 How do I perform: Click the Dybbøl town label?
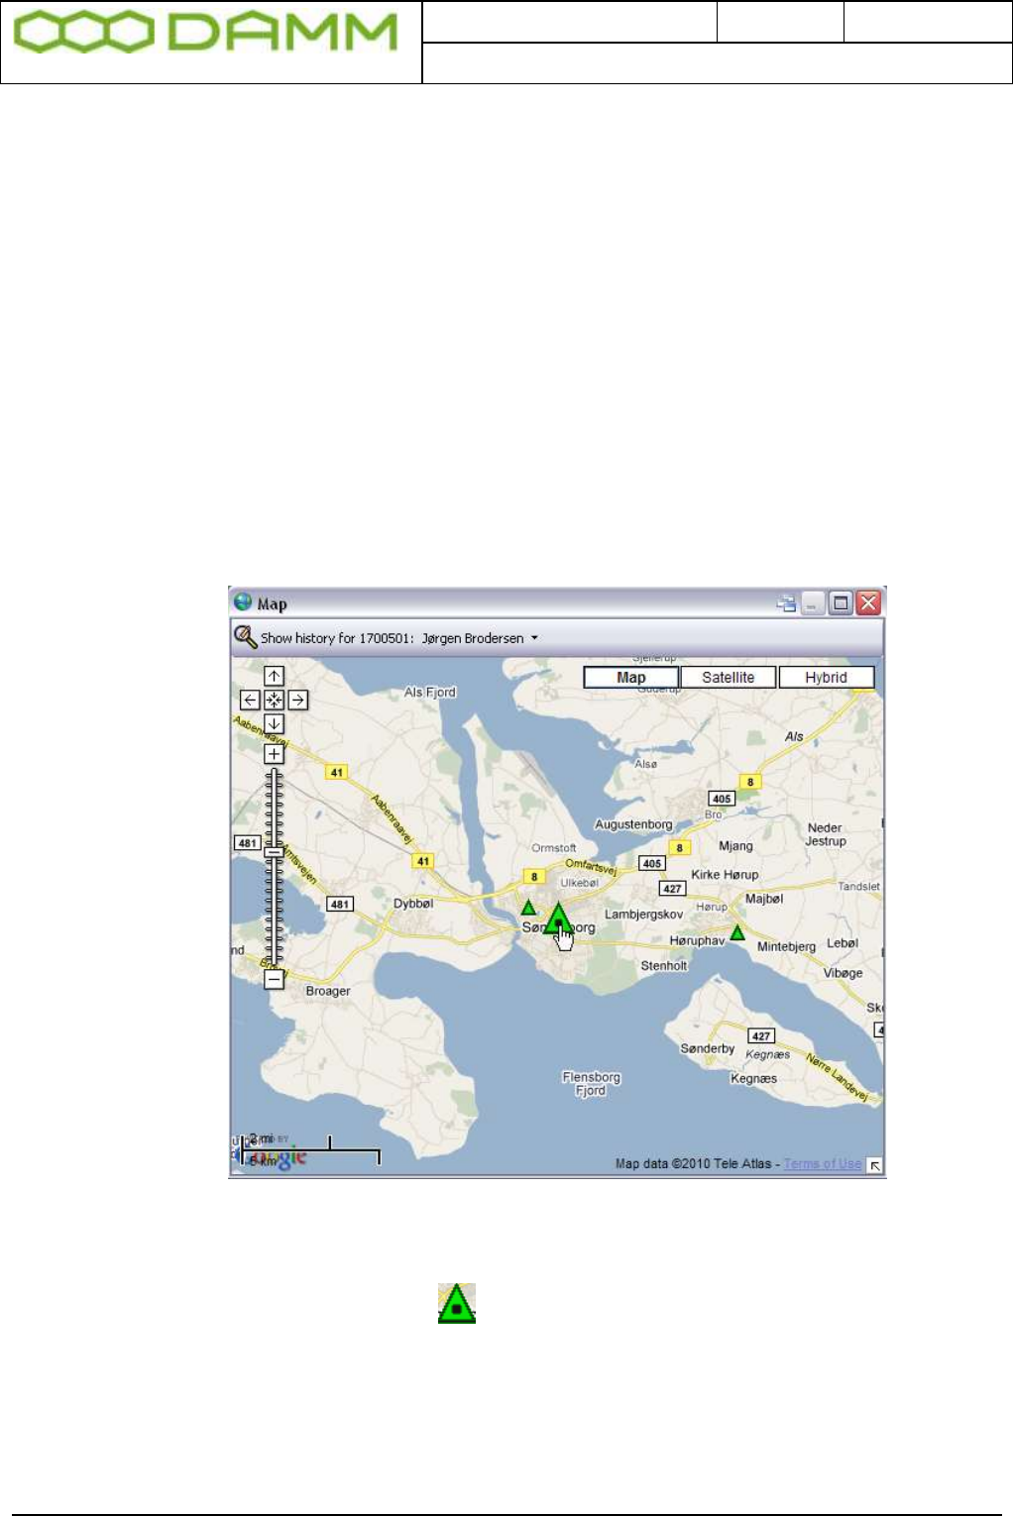(413, 904)
